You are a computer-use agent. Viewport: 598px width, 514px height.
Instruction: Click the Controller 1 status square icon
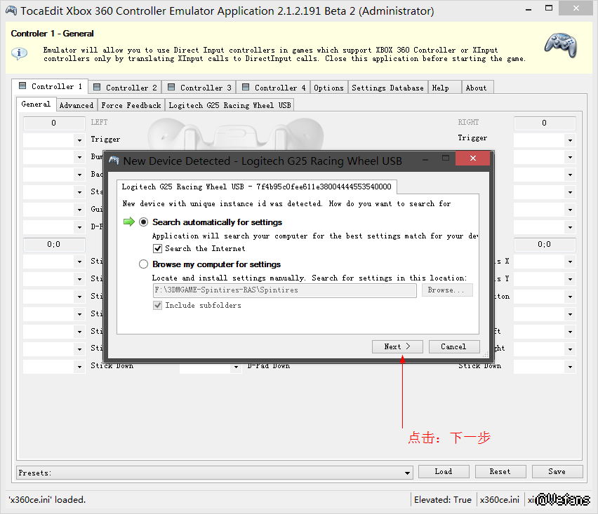click(22, 86)
